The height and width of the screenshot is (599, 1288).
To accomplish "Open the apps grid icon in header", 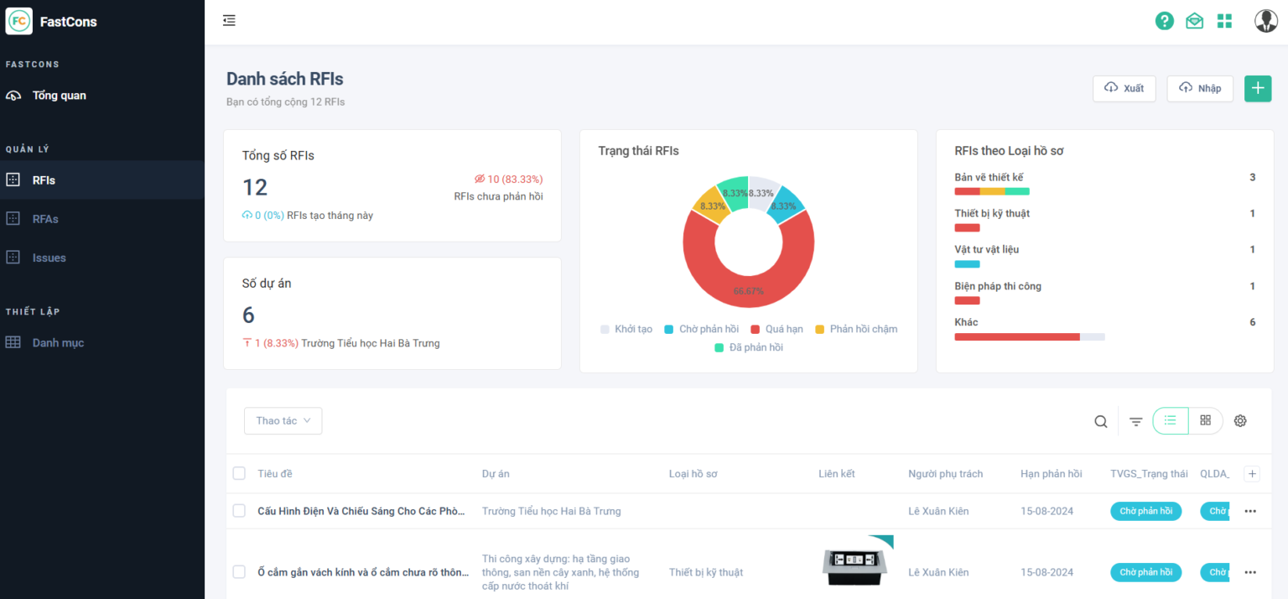I will point(1224,21).
